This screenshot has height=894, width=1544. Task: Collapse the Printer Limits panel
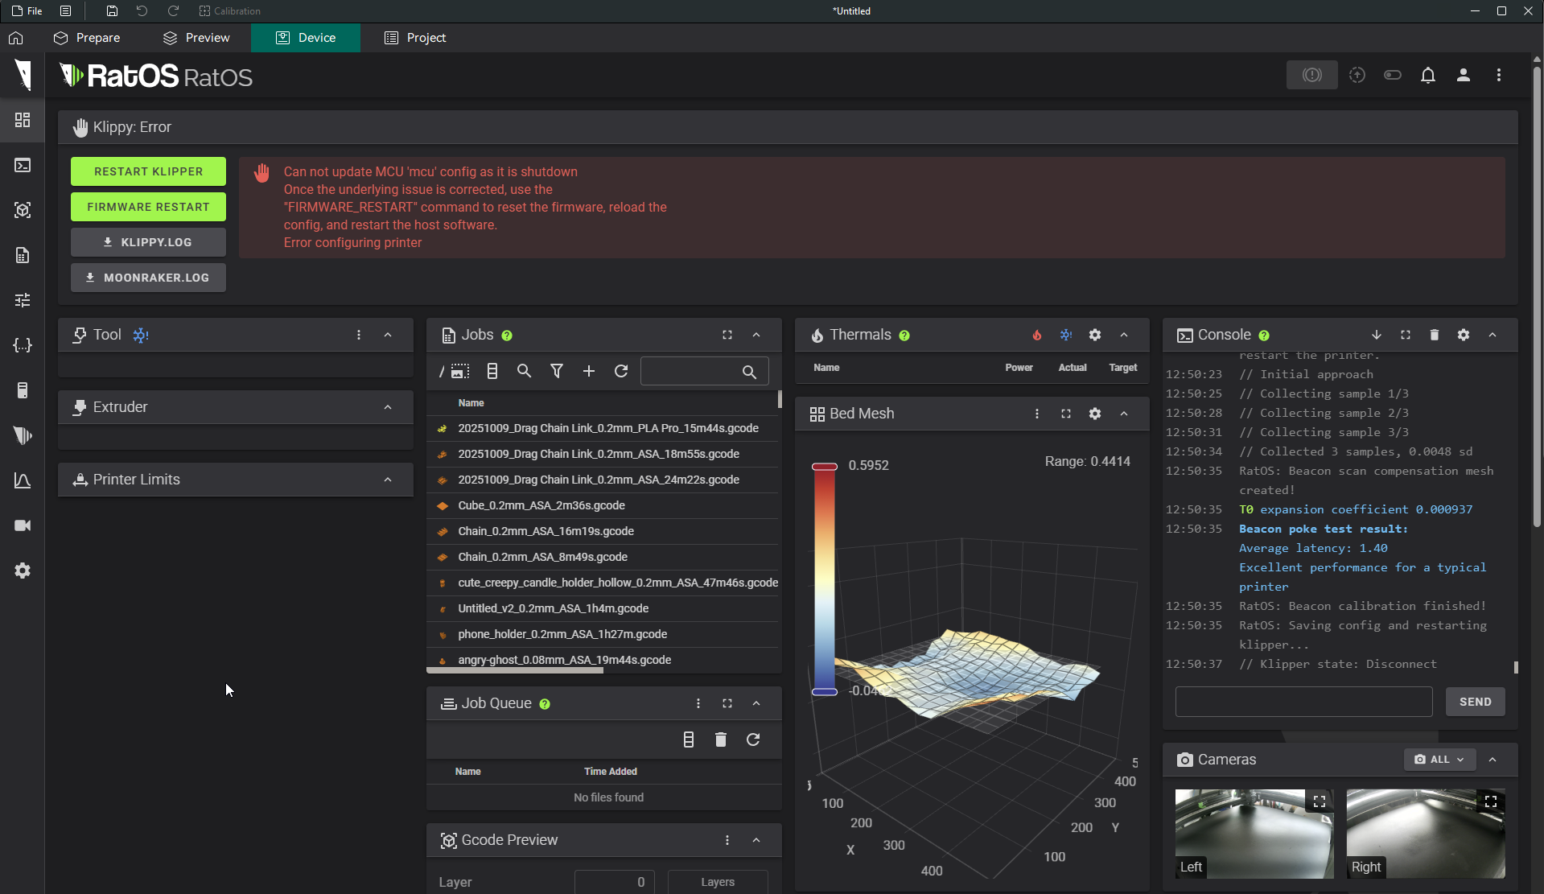click(388, 480)
